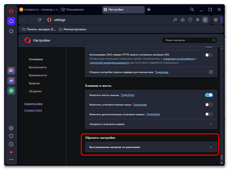Click the 'Клавиши и жесты' heading

pyautogui.click(x=98, y=86)
